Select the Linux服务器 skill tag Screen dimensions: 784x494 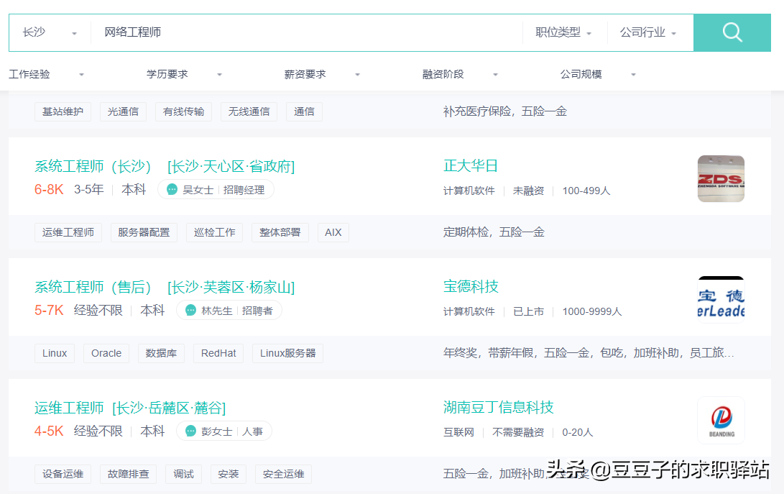point(287,353)
